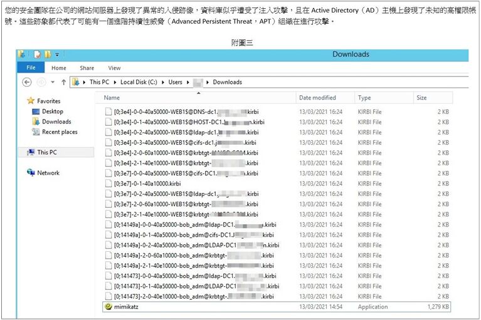Go to Desktop in Favorites
This screenshot has width=481, height=320.
pos(52,111)
